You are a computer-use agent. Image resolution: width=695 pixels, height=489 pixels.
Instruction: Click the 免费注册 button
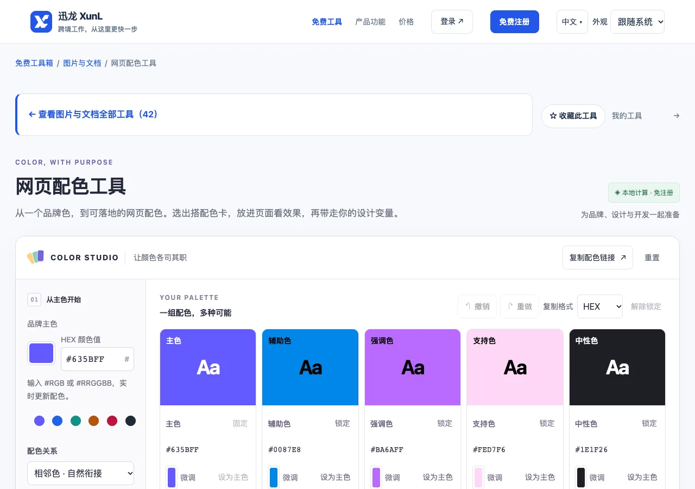(515, 22)
